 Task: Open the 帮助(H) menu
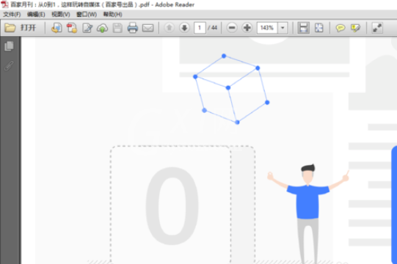click(x=113, y=15)
